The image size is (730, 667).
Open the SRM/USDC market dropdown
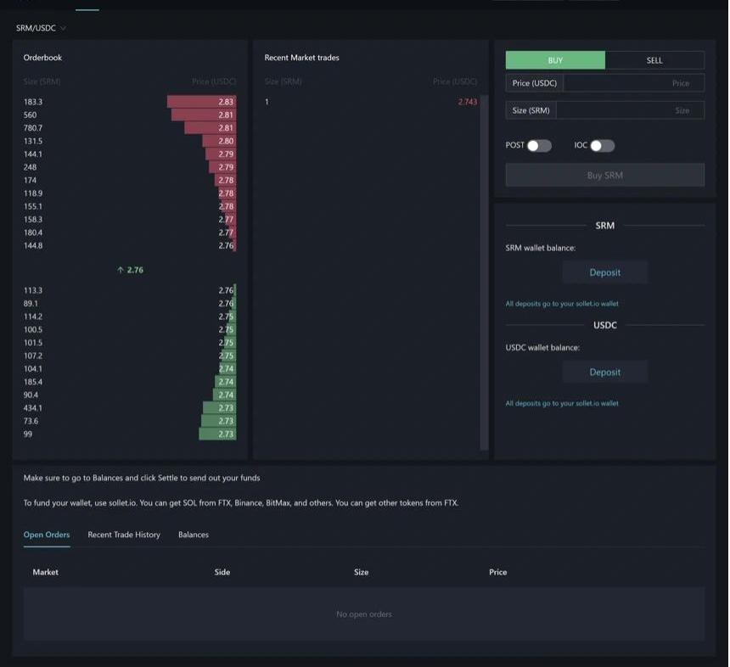click(41, 28)
